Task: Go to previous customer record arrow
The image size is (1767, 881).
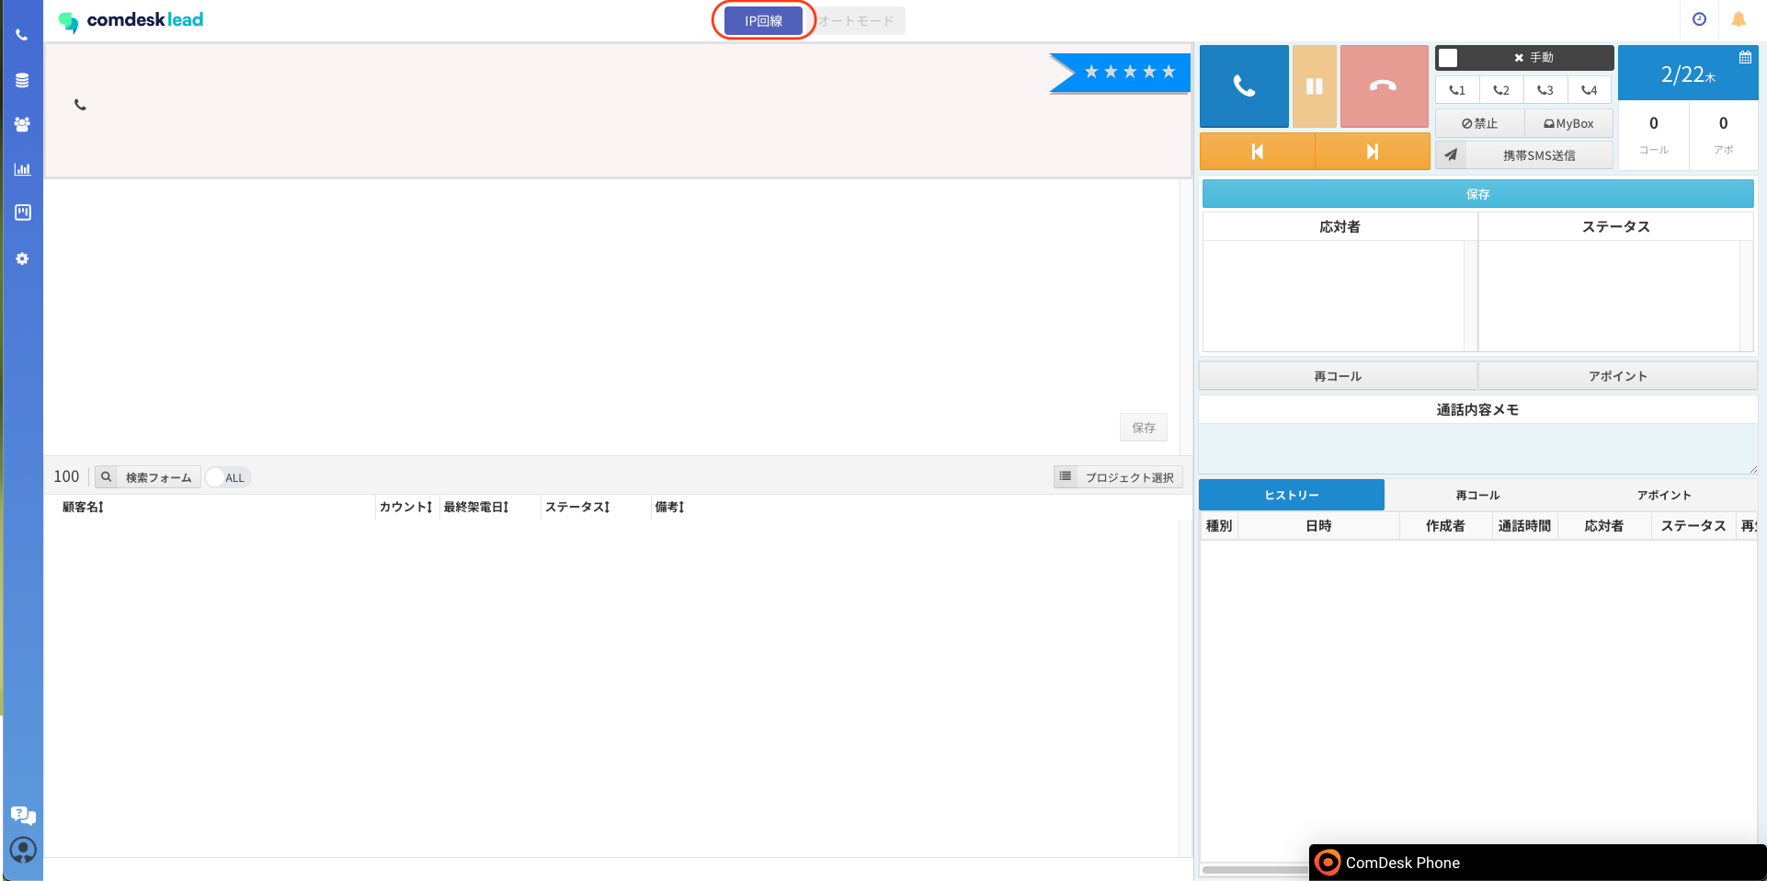Action: pos(1257,152)
